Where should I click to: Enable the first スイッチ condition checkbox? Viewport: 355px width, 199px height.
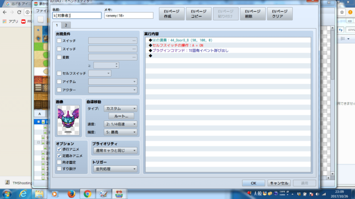click(x=59, y=40)
